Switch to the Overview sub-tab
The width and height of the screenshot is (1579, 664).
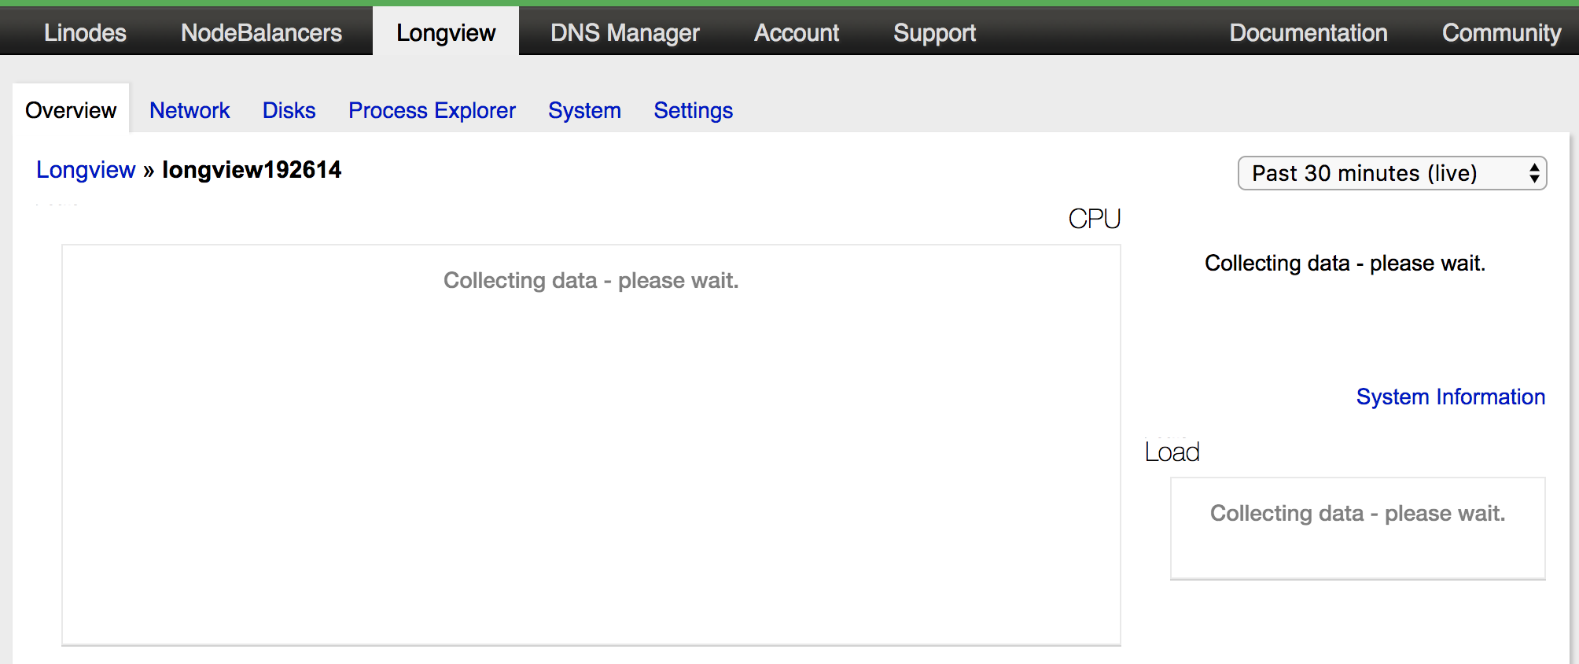click(71, 110)
